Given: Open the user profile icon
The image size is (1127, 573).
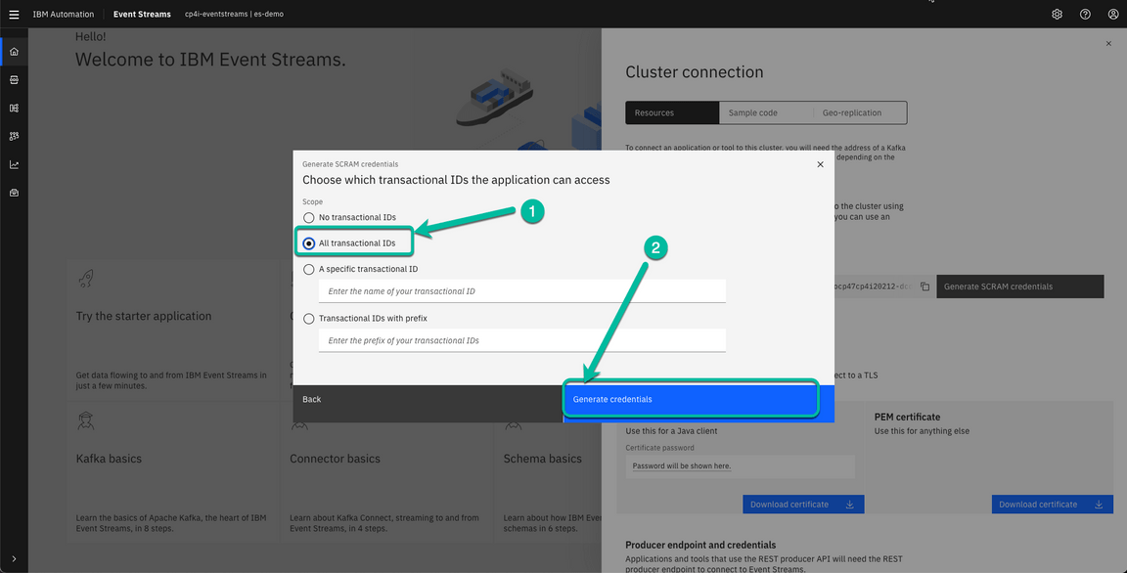Looking at the screenshot, I should click(x=1113, y=14).
